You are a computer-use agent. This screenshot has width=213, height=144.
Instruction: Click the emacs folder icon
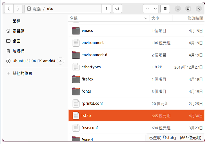pyautogui.click(x=76, y=30)
